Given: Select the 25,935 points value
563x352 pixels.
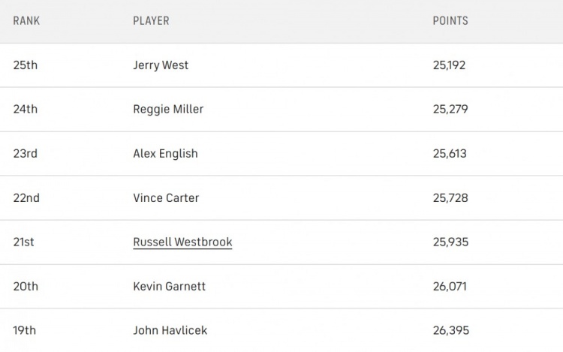Looking at the screenshot, I should [x=450, y=242].
